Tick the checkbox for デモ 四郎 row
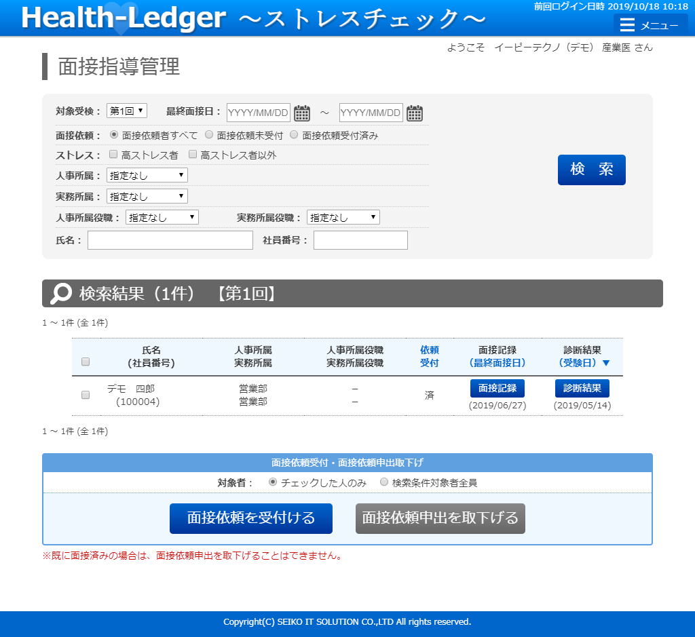Viewport: 695px width, 637px height. (86, 395)
